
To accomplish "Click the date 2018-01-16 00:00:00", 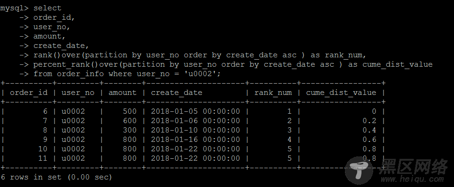I will (x=196, y=140).
